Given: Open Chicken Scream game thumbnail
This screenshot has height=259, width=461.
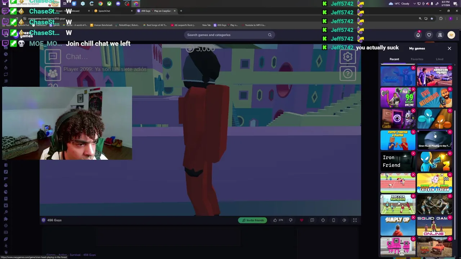Looking at the screenshot, I should [434, 183].
